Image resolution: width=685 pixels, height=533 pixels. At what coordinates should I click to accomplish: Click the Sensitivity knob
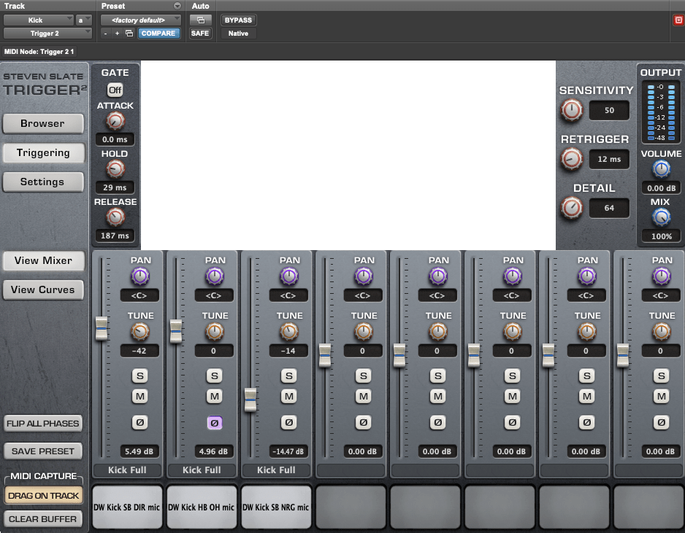572,110
